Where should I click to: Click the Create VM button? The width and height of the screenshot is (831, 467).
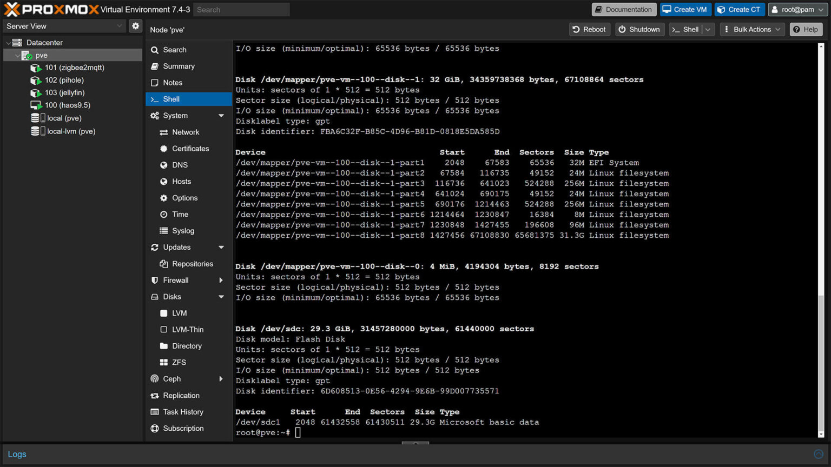coord(685,9)
